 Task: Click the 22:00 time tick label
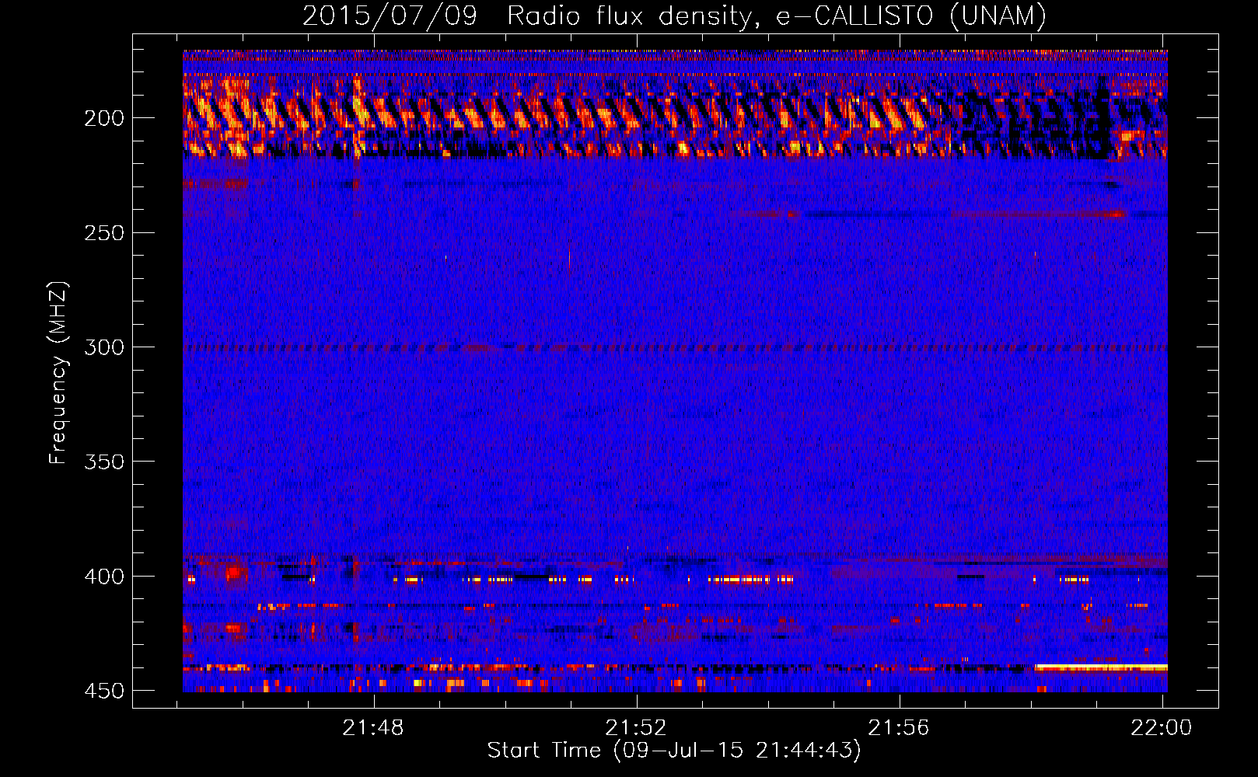[x=1162, y=728]
